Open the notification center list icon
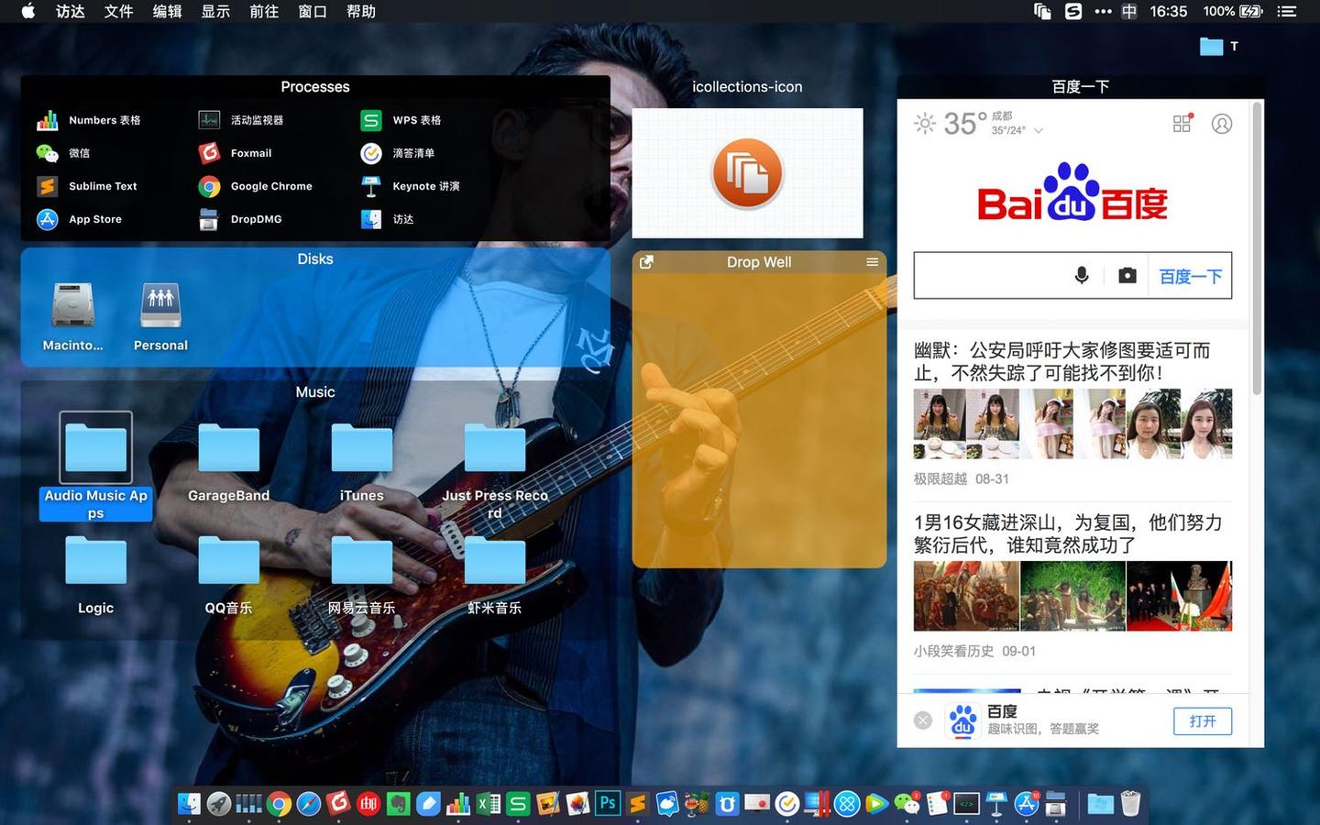Viewport: 1320px width, 825px height. (x=1287, y=12)
